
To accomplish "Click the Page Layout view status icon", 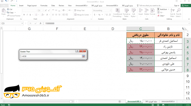I will click(158, 105).
